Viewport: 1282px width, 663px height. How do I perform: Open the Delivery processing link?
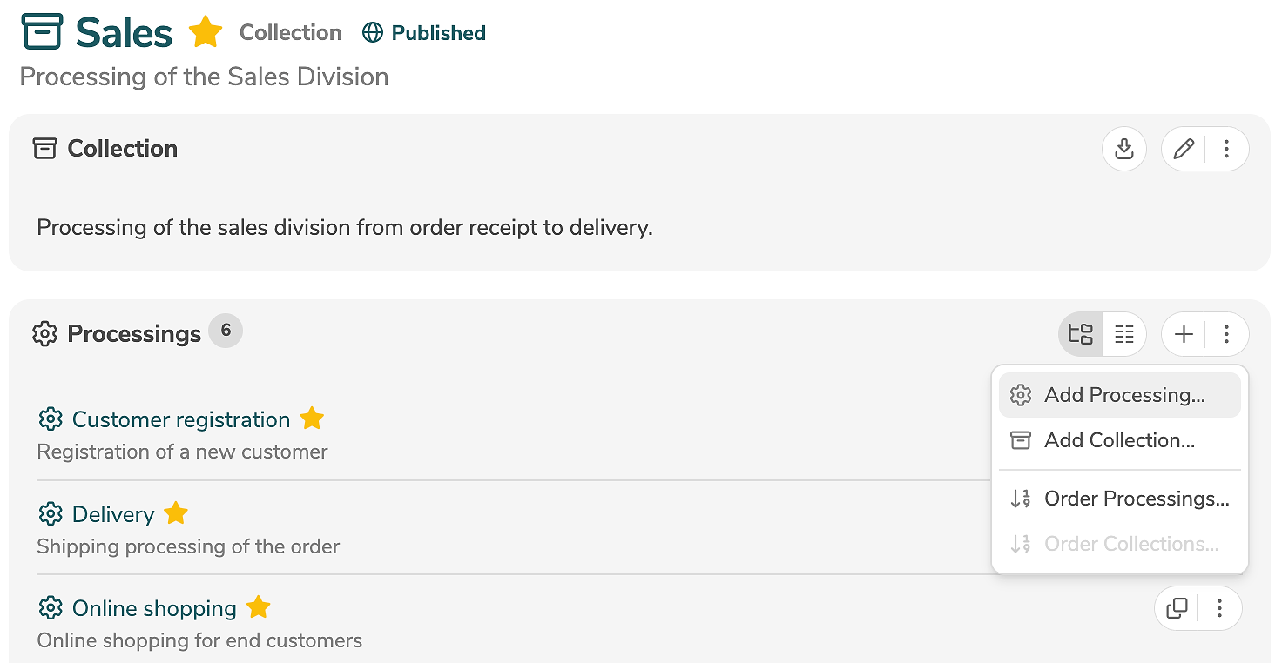113,514
